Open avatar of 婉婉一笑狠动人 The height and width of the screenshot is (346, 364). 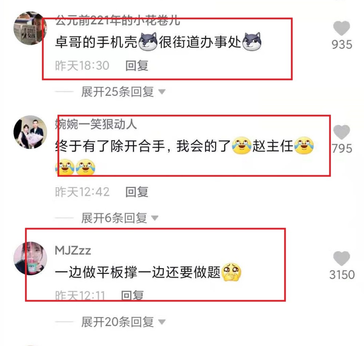[31, 132]
